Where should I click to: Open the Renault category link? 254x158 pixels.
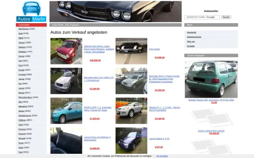click(22, 139)
